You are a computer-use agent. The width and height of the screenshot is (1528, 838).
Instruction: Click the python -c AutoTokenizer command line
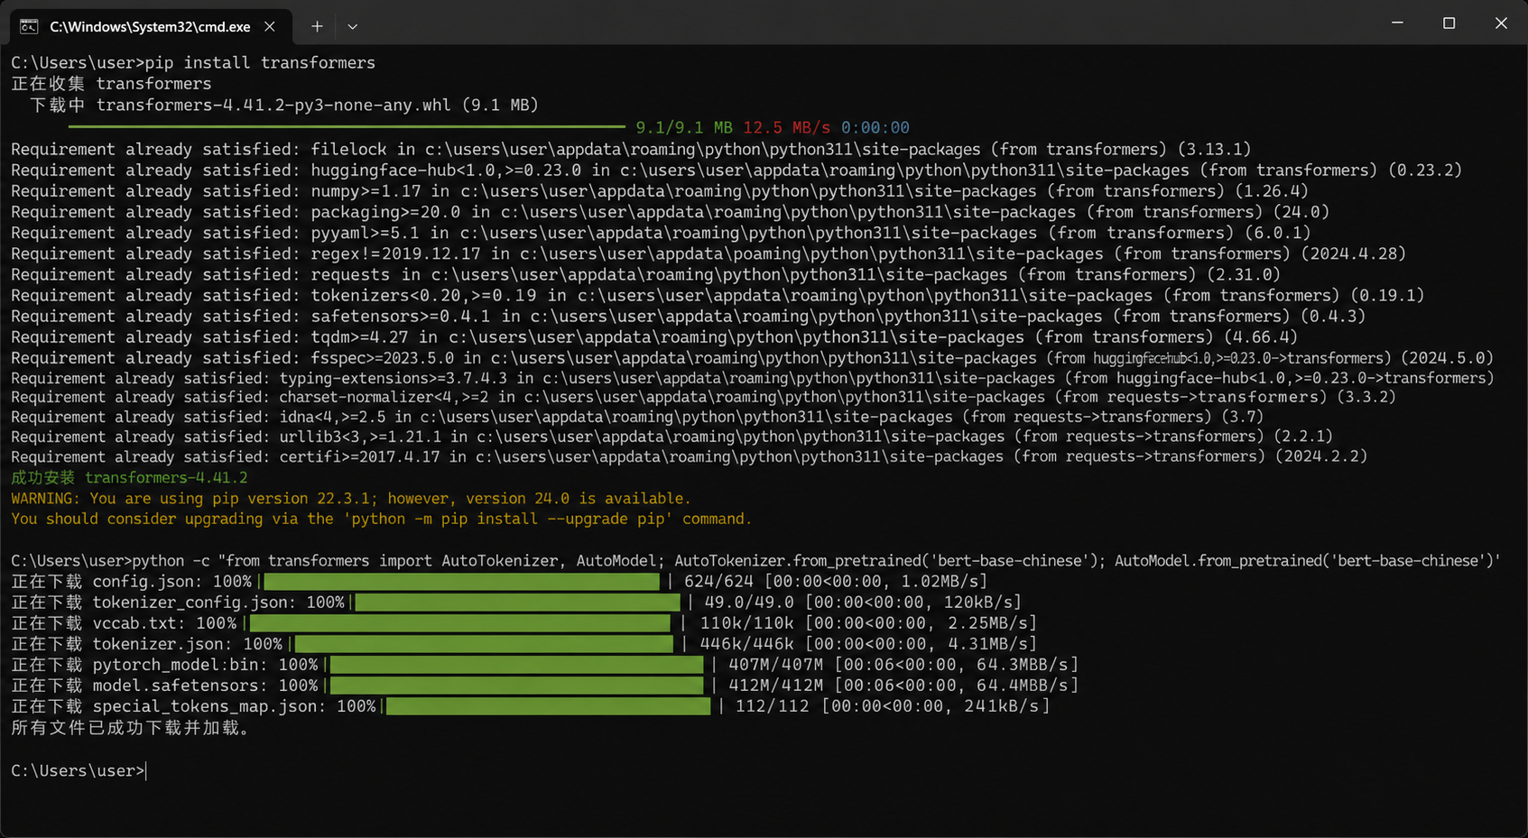pos(755,560)
